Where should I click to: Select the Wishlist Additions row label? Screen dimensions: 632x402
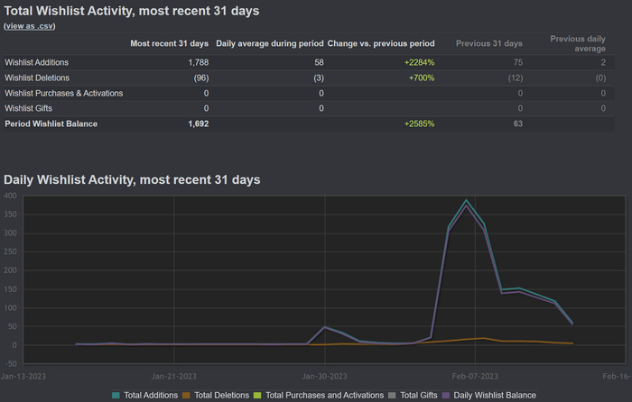(x=37, y=62)
